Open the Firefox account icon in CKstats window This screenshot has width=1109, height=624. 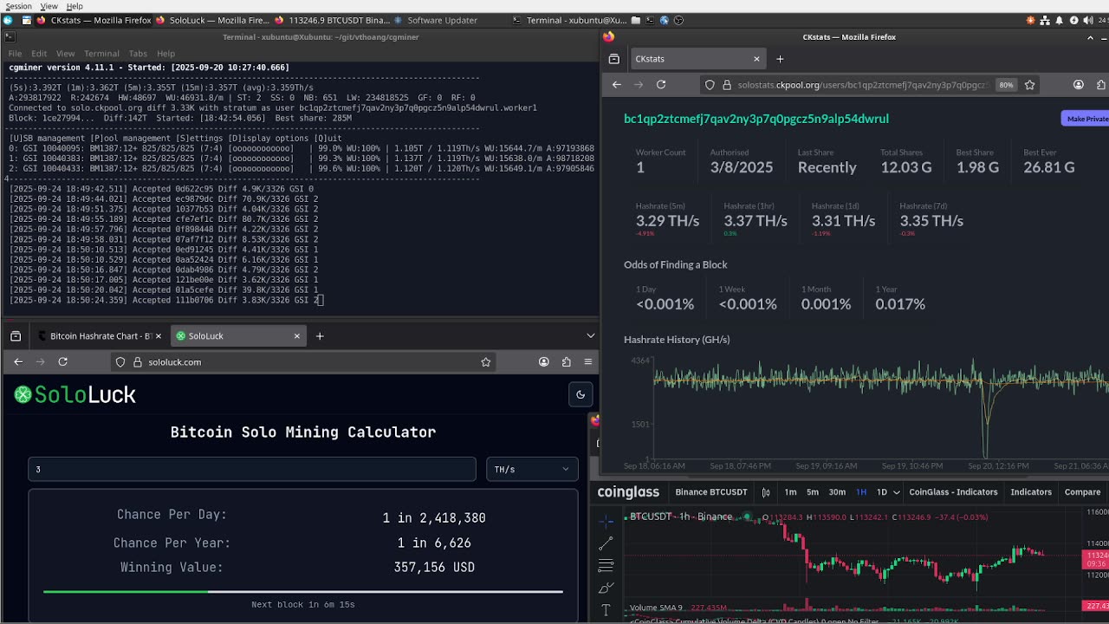tap(1079, 85)
